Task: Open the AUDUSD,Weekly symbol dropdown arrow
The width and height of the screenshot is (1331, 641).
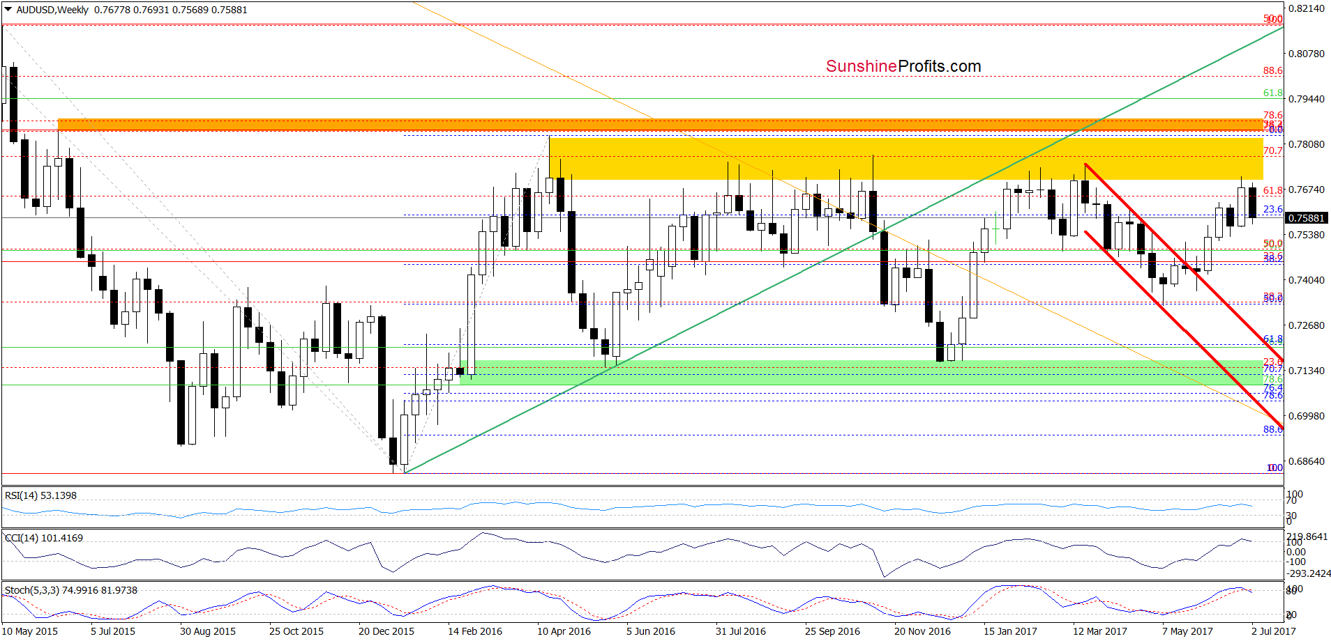Action: click(x=8, y=10)
